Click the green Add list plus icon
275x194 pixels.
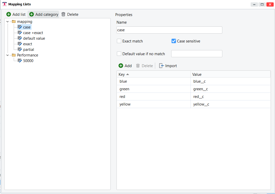(x=9, y=14)
